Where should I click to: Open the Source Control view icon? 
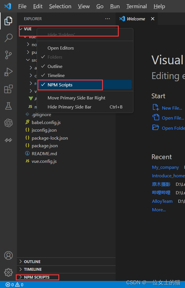pos(8,55)
